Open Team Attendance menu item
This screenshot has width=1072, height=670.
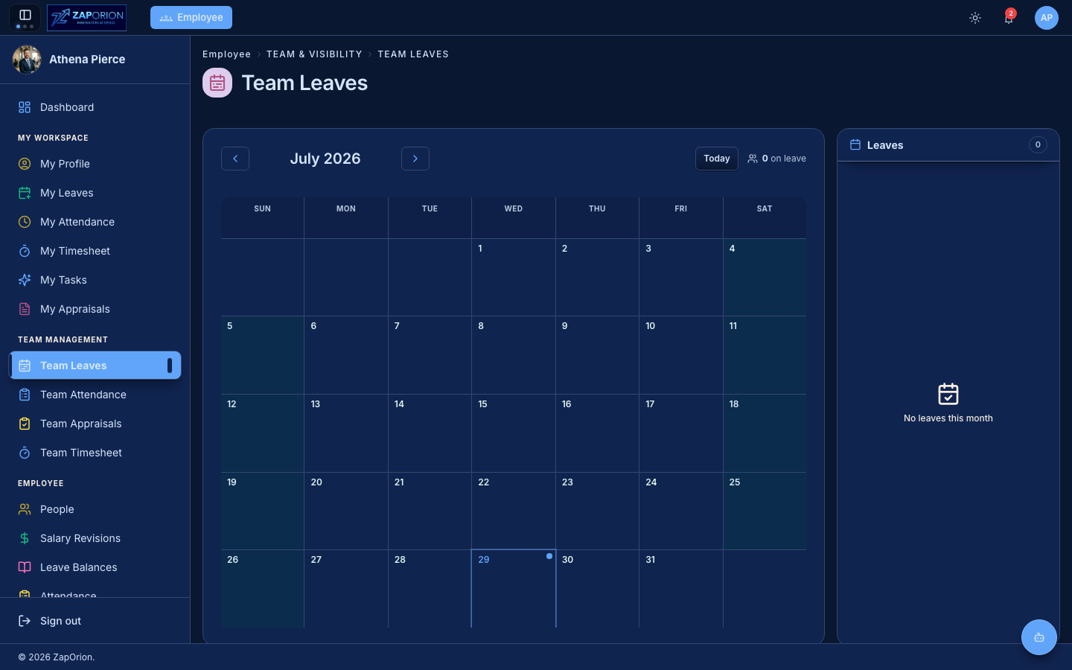coord(95,395)
